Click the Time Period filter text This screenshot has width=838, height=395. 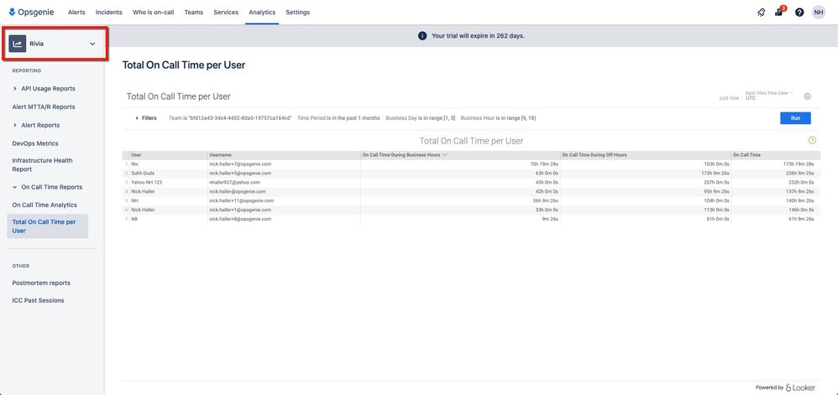tap(339, 118)
